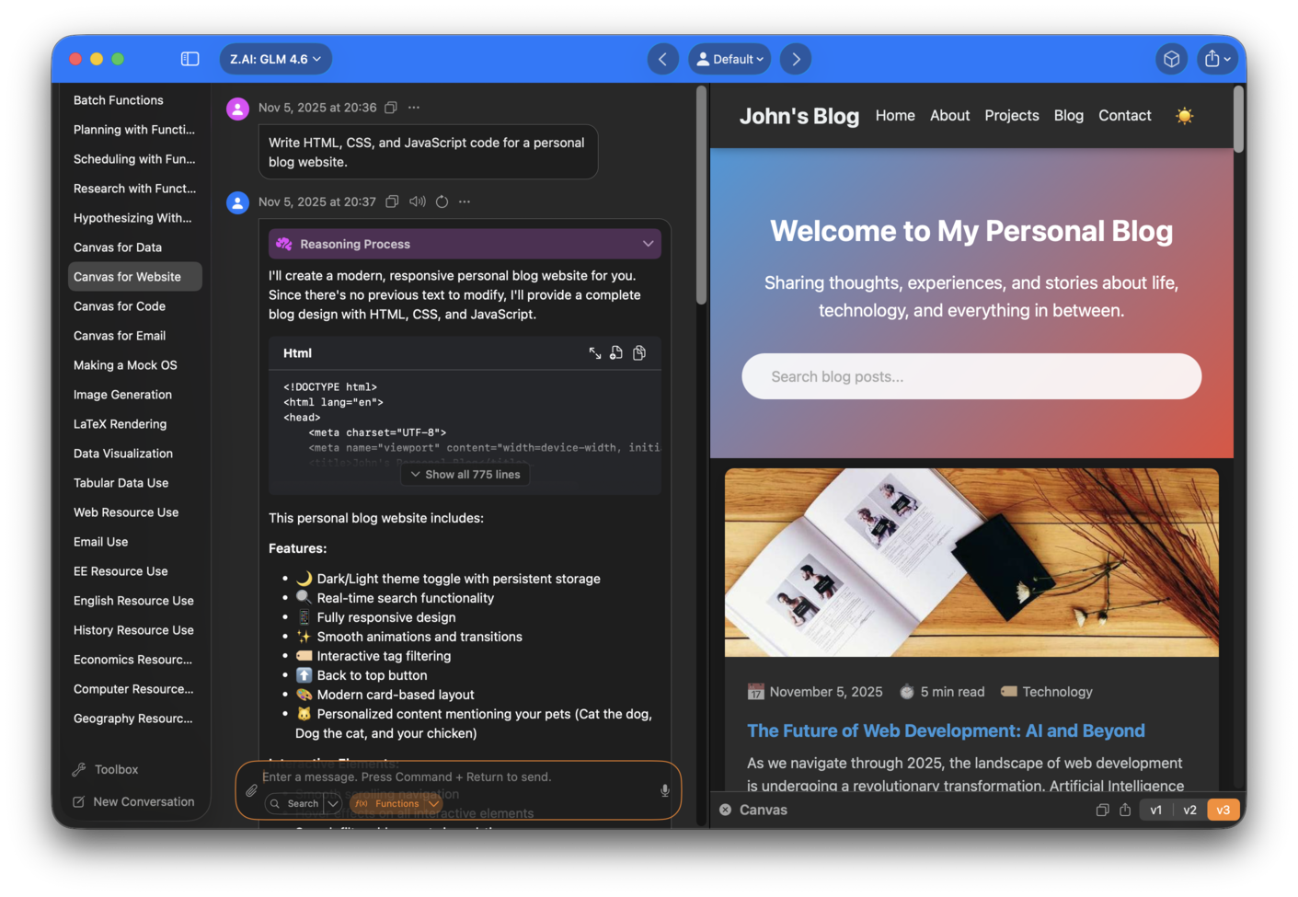
Task: Activate the microphone icon in message box
Action: 664,789
